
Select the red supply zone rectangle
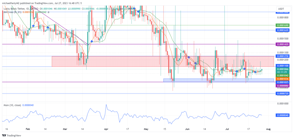pos(163,61)
